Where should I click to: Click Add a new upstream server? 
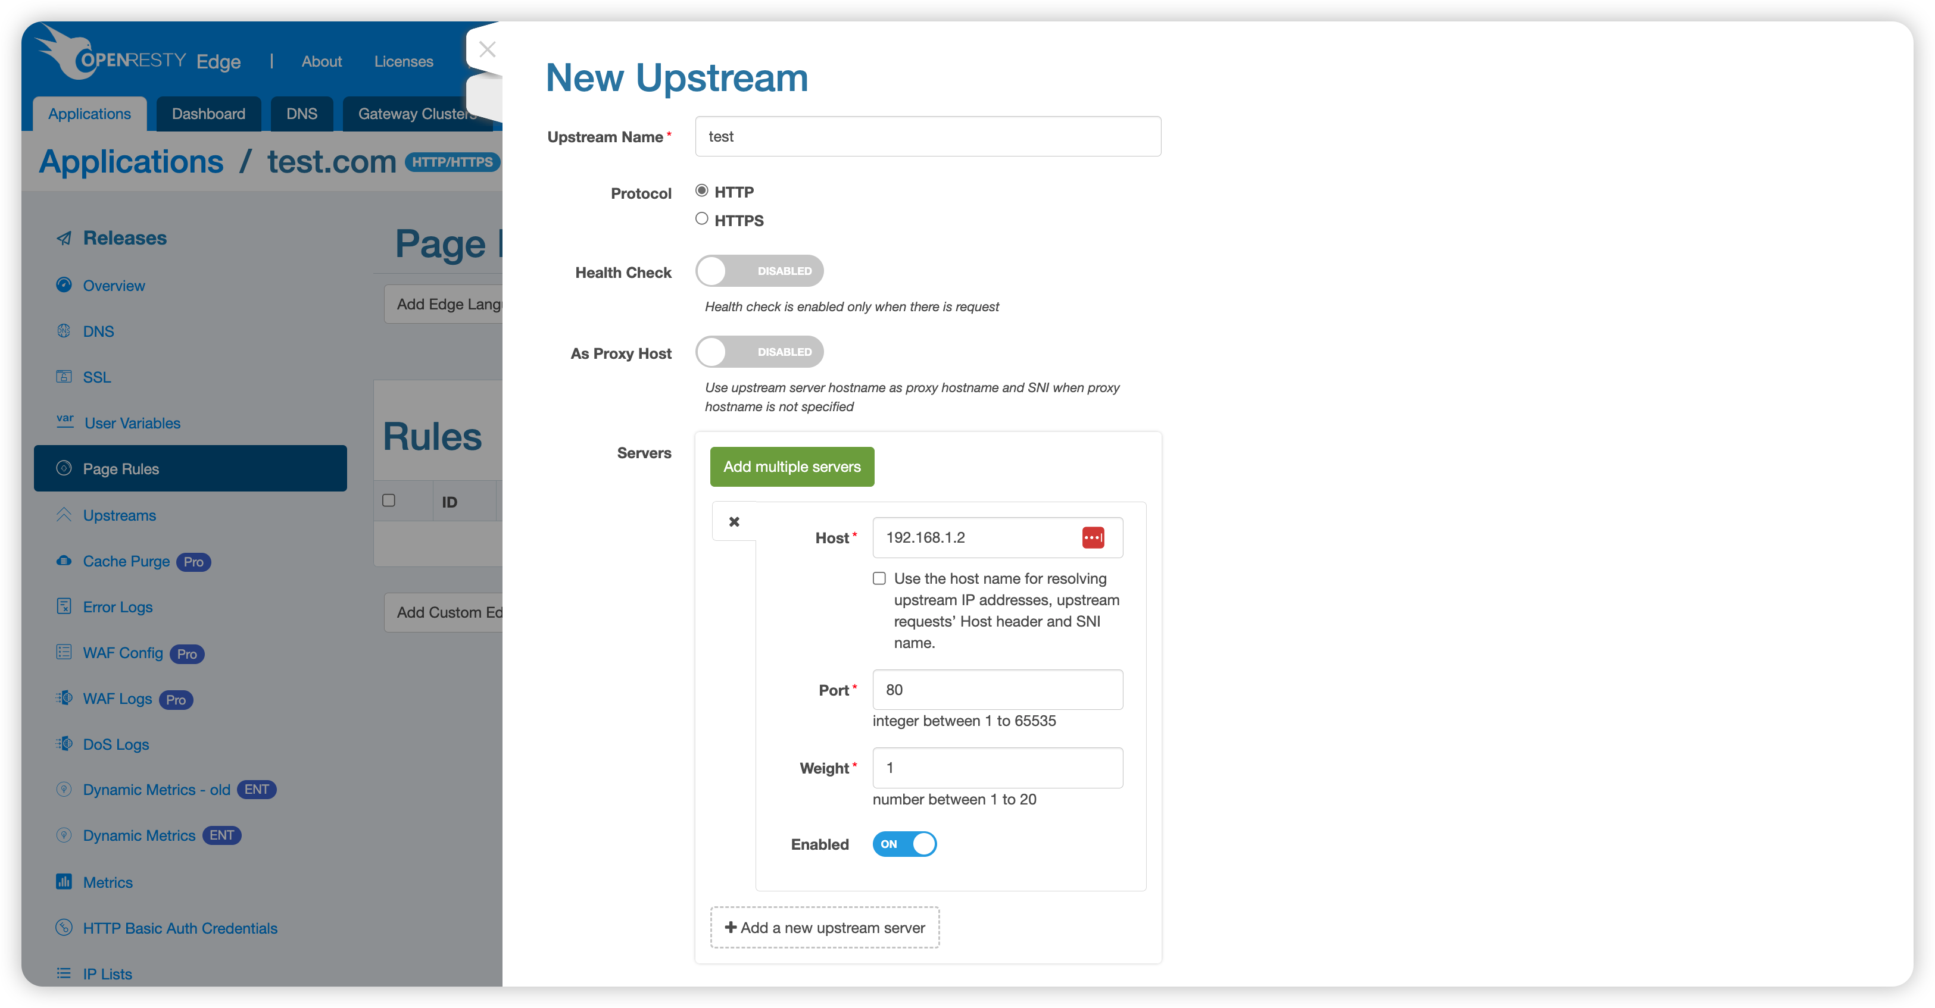coord(825,928)
